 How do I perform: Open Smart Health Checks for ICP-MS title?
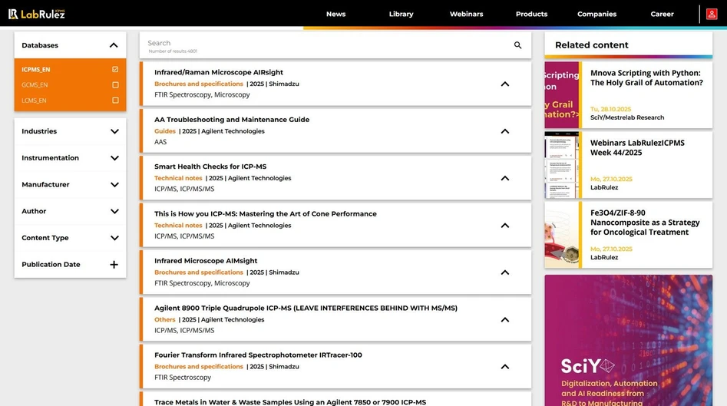(210, 167)
